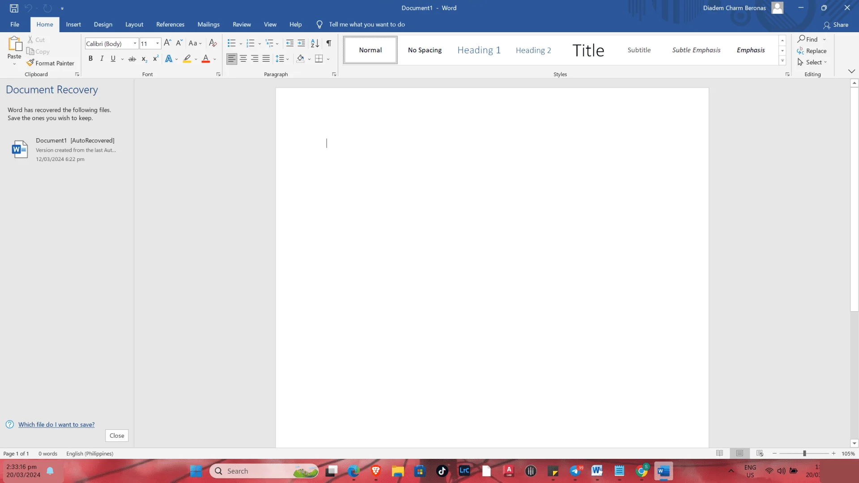The image size is (859, 483).
Task: Select Print Layout view
Action: 740,453
